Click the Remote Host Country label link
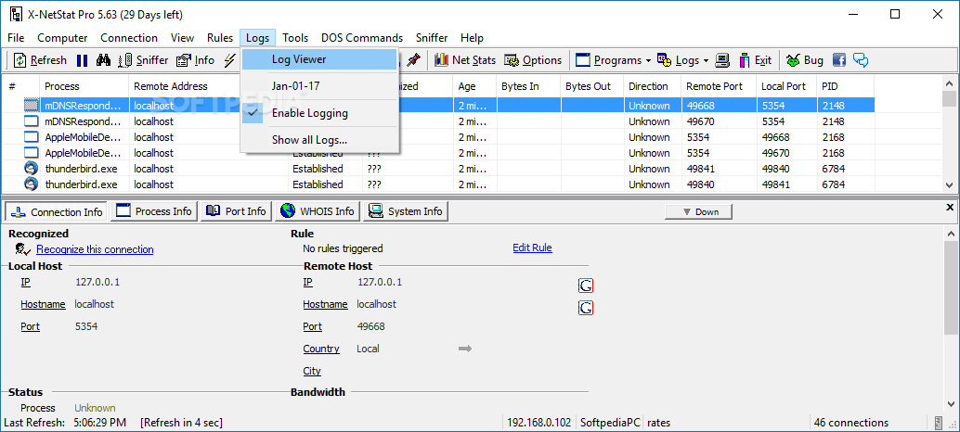The height and width of the screenshot is (432, 960). coord(321,349)
